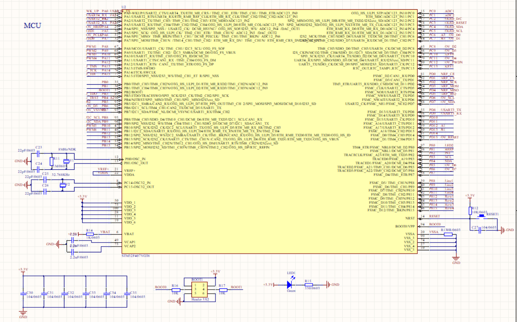Click the BOOT0 net label at pin 94
Screen dimensions: 517x322
[x=435, y=224]
